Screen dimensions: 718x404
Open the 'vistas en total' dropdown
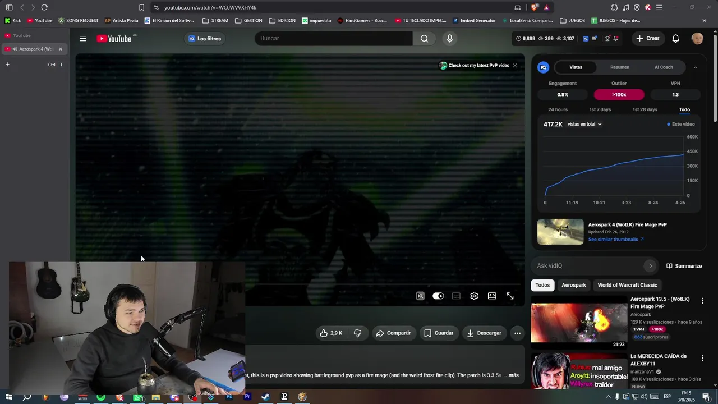coord(584,124)
